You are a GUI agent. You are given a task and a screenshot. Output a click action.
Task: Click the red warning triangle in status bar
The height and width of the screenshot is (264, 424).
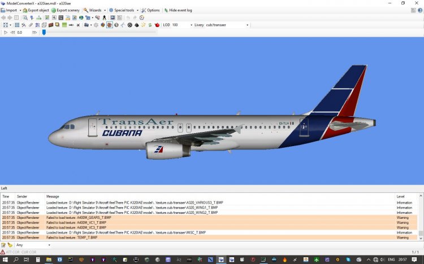3,252
